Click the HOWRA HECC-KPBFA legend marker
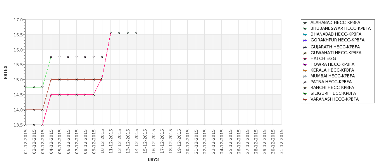 coord(305,65)
